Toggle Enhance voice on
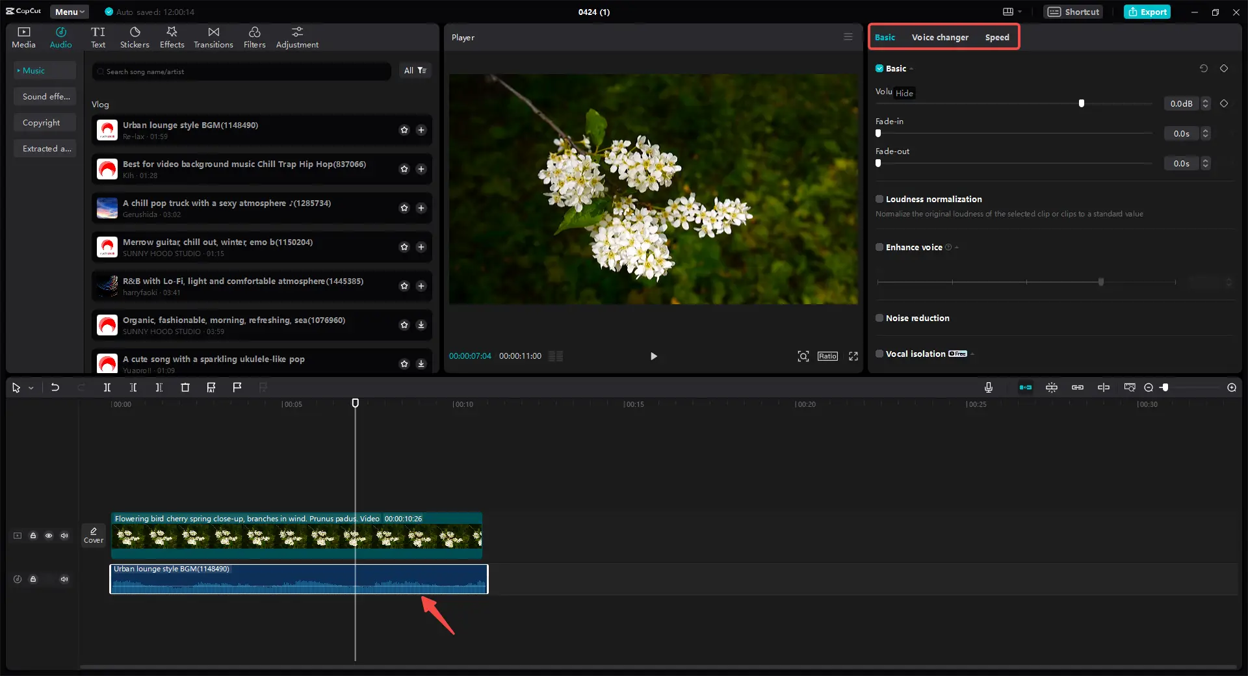 click(x=879, y=247)
